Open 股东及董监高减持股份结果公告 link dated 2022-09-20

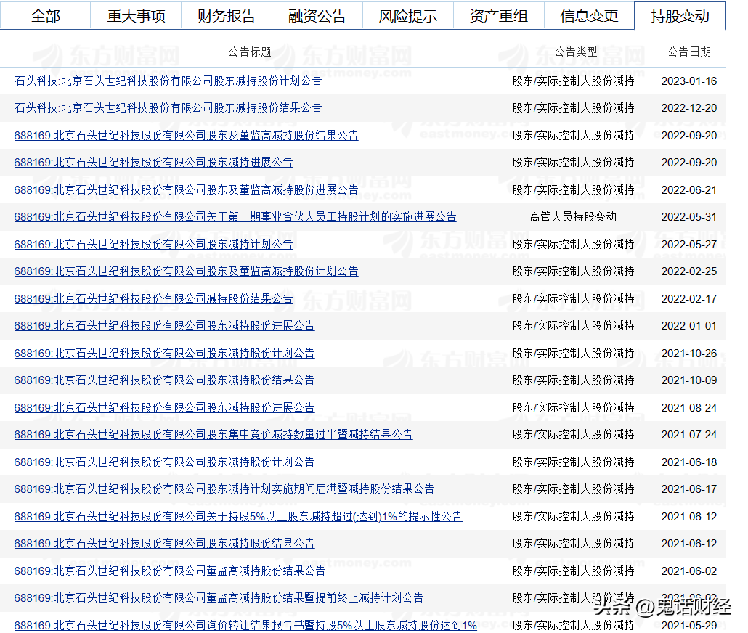click(187, 136)
